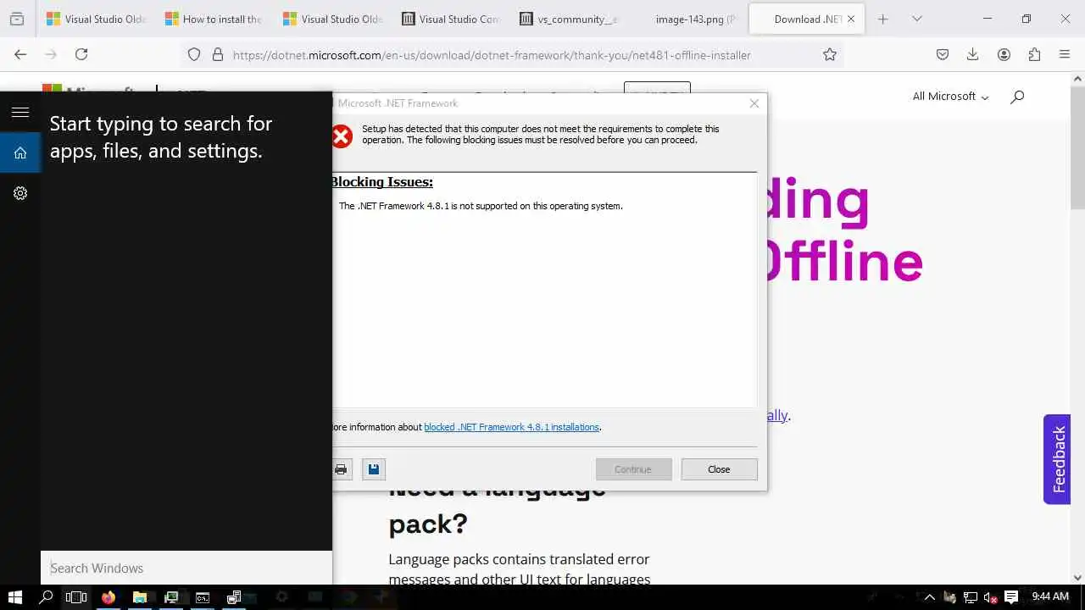Focus the Search Windows input box
Image resolution: width=1085 pixels, height=610 pixels.
click(186, 568)
